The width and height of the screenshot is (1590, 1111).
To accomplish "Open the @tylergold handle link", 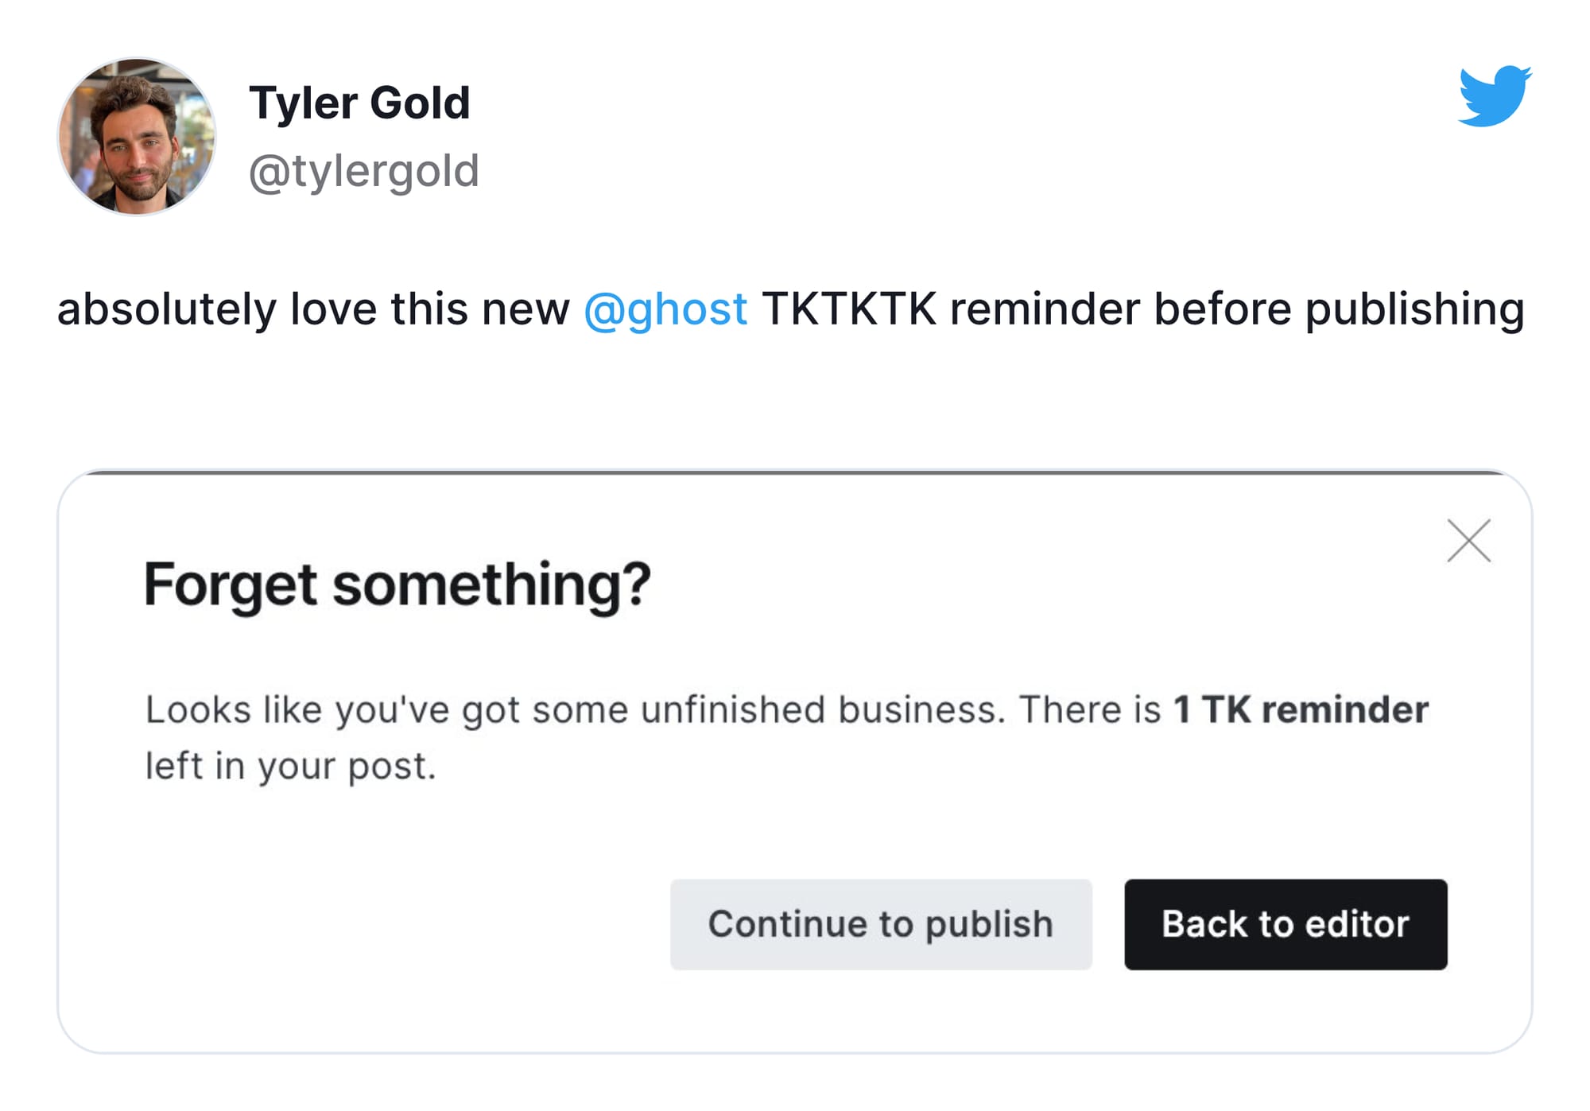I will click(363, 172).
